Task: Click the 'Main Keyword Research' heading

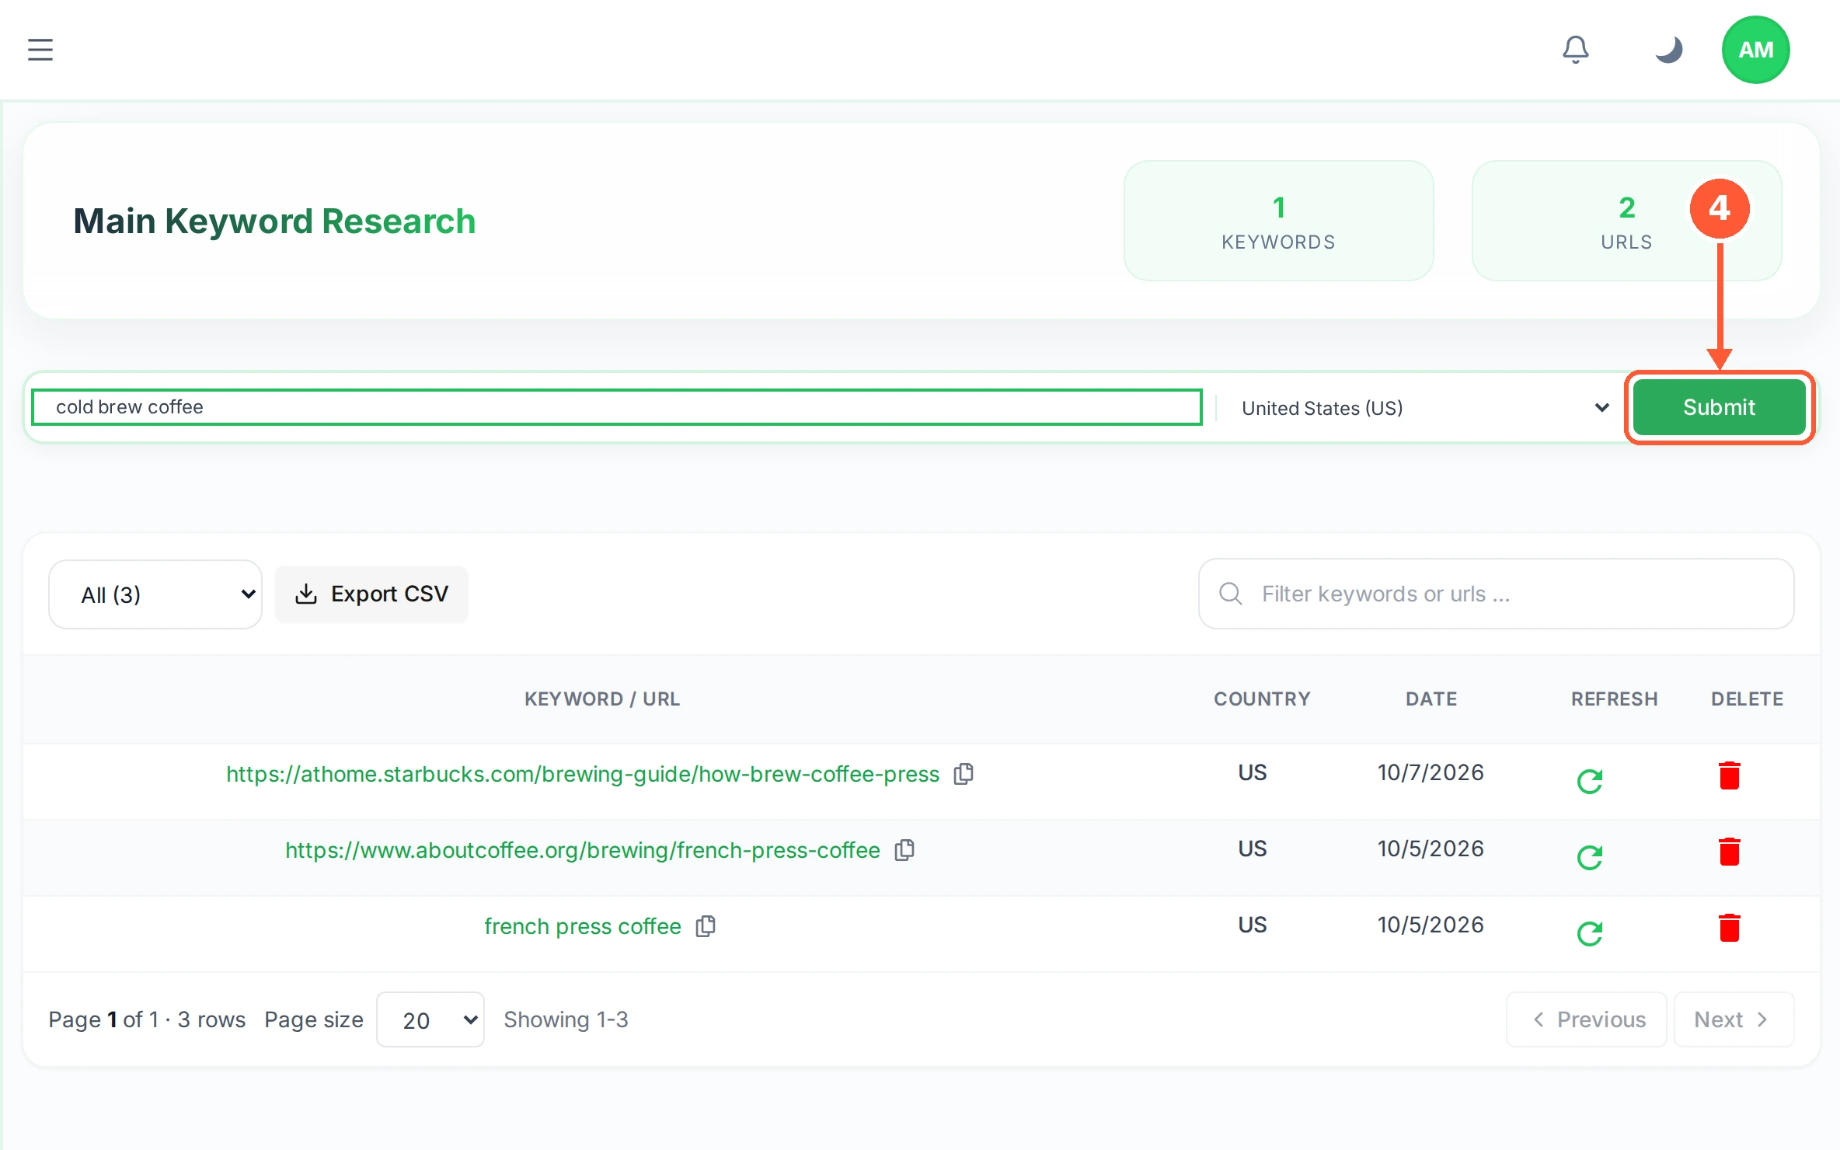Action: (x=274, y=221)
